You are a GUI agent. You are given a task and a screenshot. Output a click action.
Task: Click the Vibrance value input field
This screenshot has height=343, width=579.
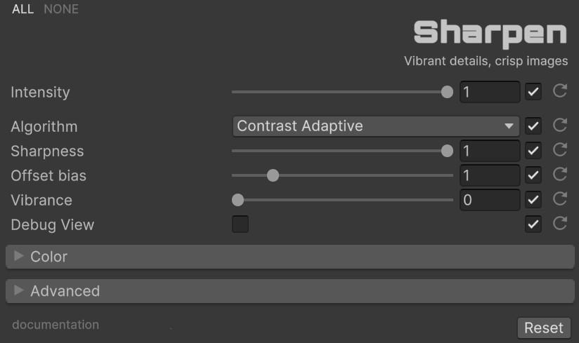click(489, 200)
